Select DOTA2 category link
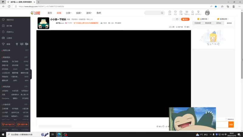243x137 pixels. 26,61
